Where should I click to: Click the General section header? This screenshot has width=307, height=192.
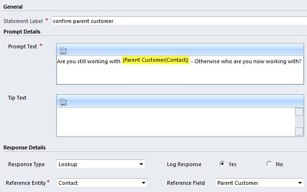tap(13, 7)
